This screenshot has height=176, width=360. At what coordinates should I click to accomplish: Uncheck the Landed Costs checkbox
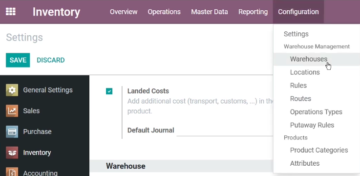[x=109, y=91]
